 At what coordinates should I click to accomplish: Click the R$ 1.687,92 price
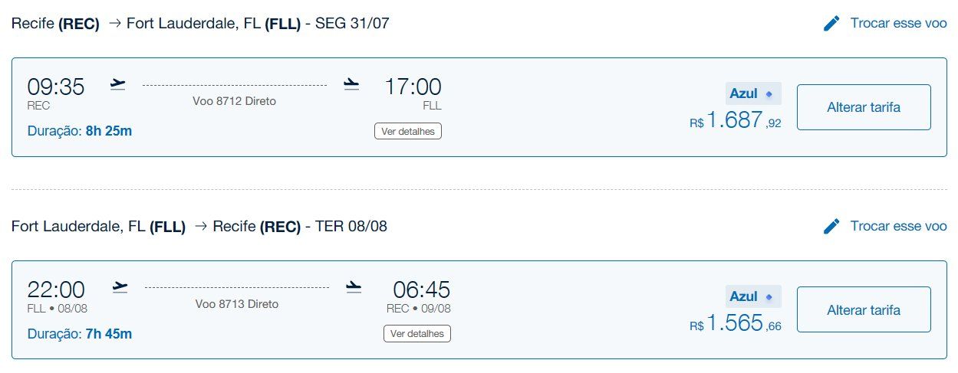[x=736, y=120]
